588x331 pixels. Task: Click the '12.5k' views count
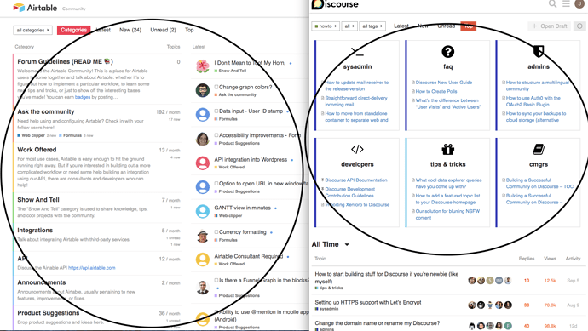(x=550, y=281)
